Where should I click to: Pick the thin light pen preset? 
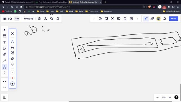[x=12, y=73]
